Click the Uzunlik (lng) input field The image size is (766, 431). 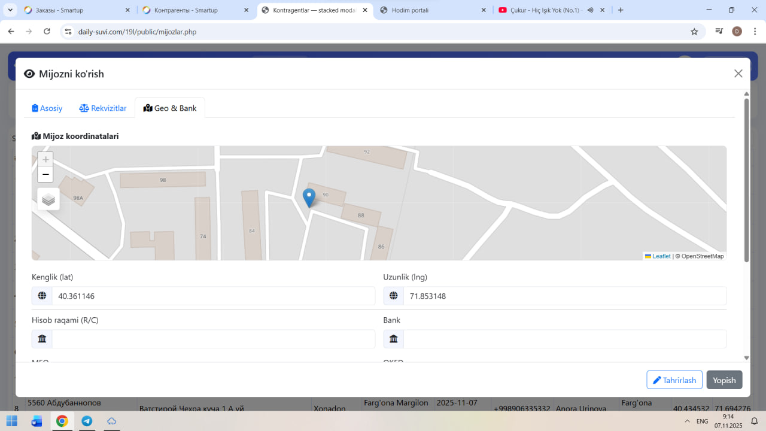point(564,296)
